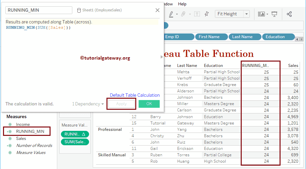The width and height of the screenshot is (306, 169).
Task: Click the paperclip group members icon
Action: (x=183, y=14)
